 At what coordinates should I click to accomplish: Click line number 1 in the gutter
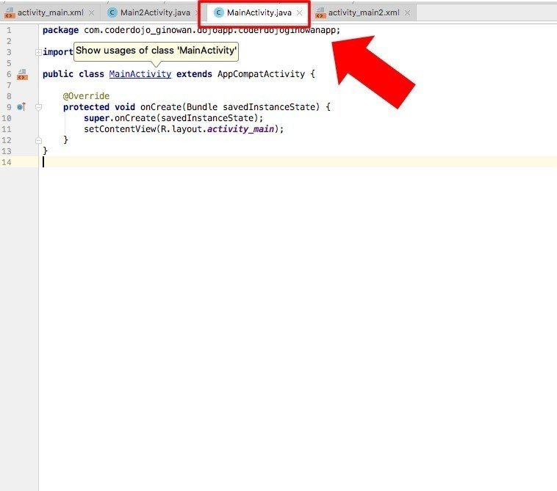pyautogui.click(x=9, y=31)
